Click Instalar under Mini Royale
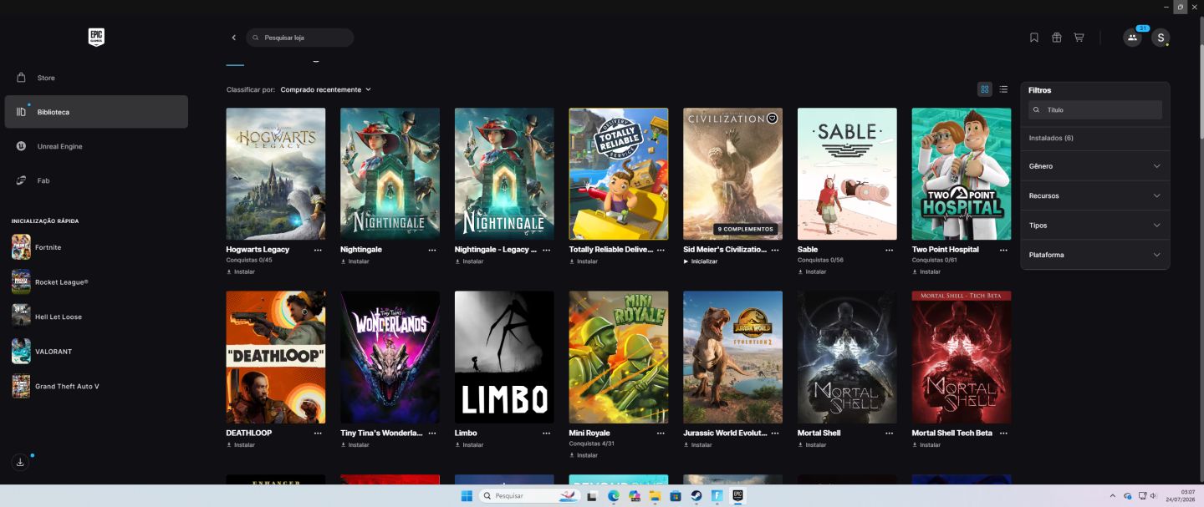Viewport: 1204px width, 507px height. coord(584,455)
